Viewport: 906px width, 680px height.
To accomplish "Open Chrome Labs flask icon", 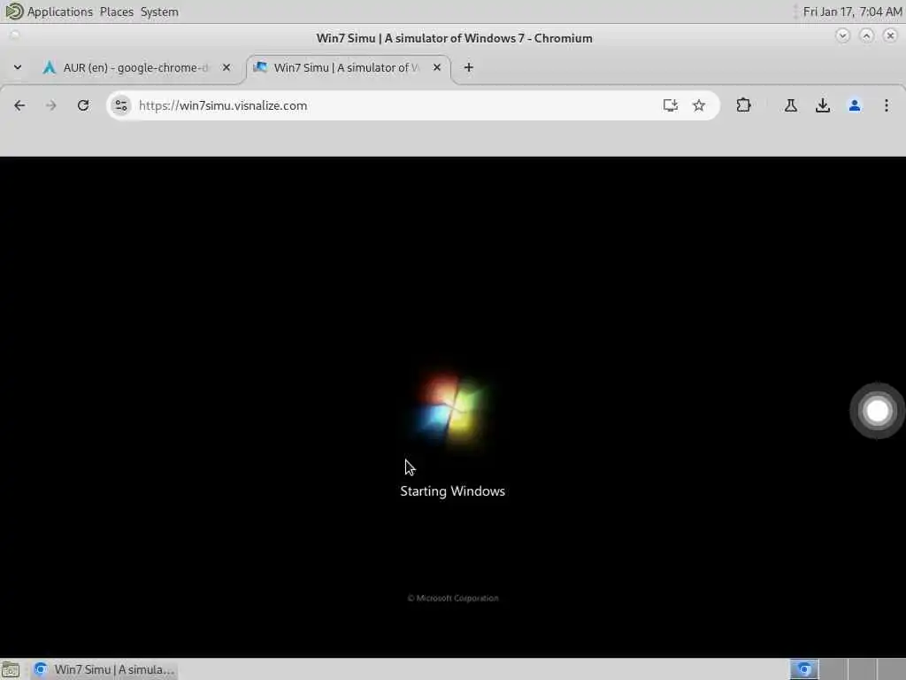I will (790, 105).
